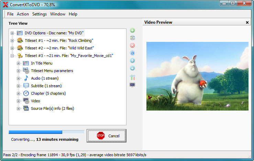The height and width of the screenshot is (161, 254).
Task: Click the conversion progress bar
Action: pyautogui.click(x=46, y=132)
